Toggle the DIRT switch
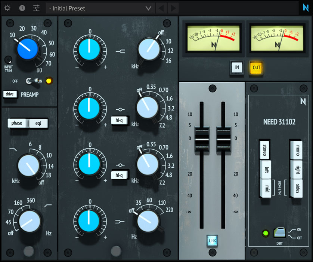 [280, 232]
